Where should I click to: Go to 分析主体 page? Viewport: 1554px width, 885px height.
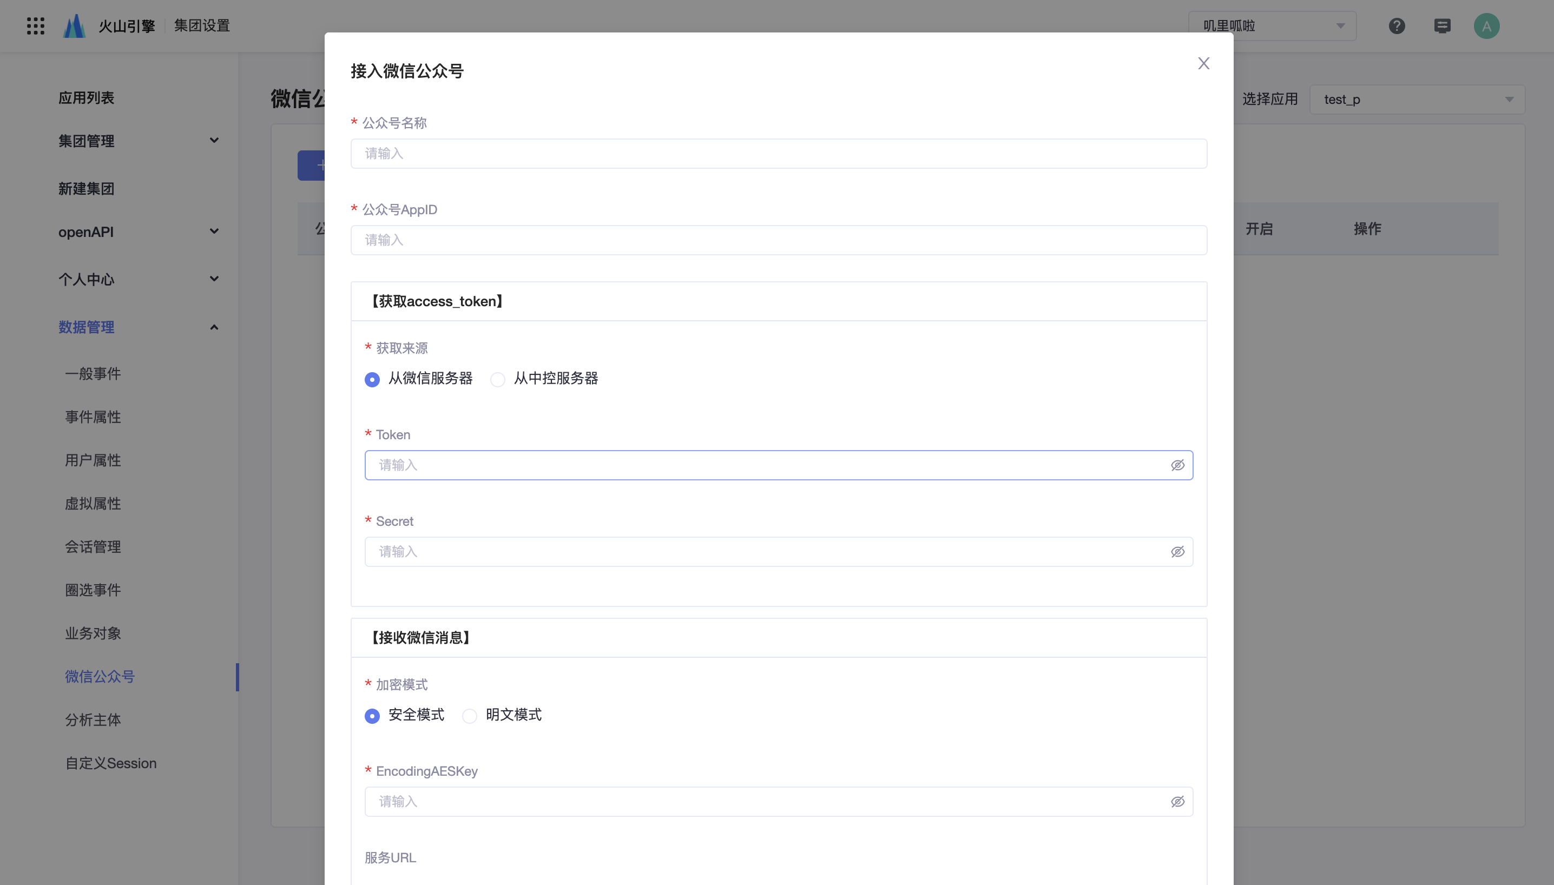[x=93, y=719]
